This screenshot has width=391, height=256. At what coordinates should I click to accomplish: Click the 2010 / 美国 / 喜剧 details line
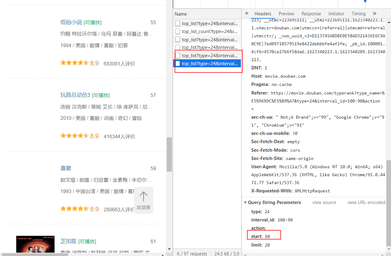click(101, 118)
